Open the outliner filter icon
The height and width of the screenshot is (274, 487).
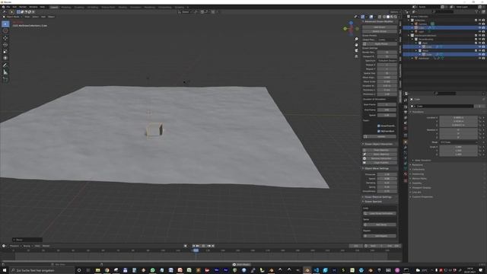(476, 12)
